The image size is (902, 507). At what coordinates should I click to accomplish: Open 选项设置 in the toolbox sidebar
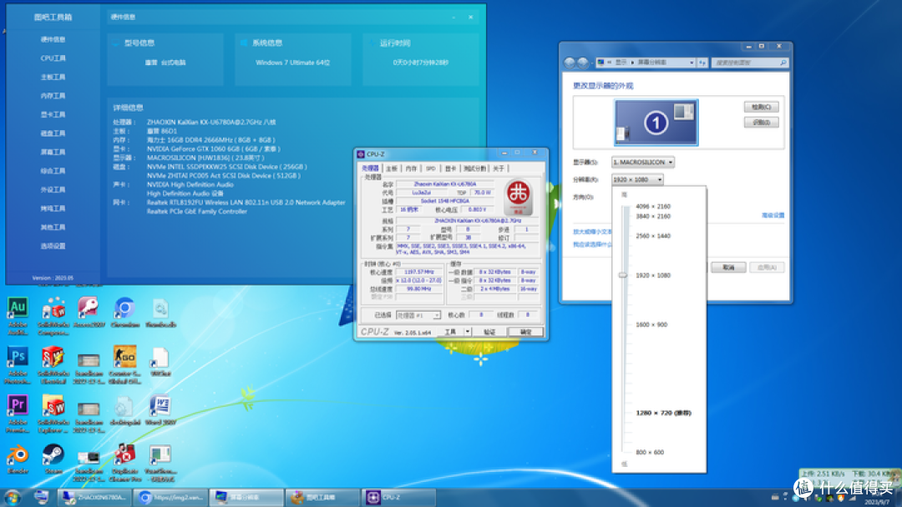point(53,246)
